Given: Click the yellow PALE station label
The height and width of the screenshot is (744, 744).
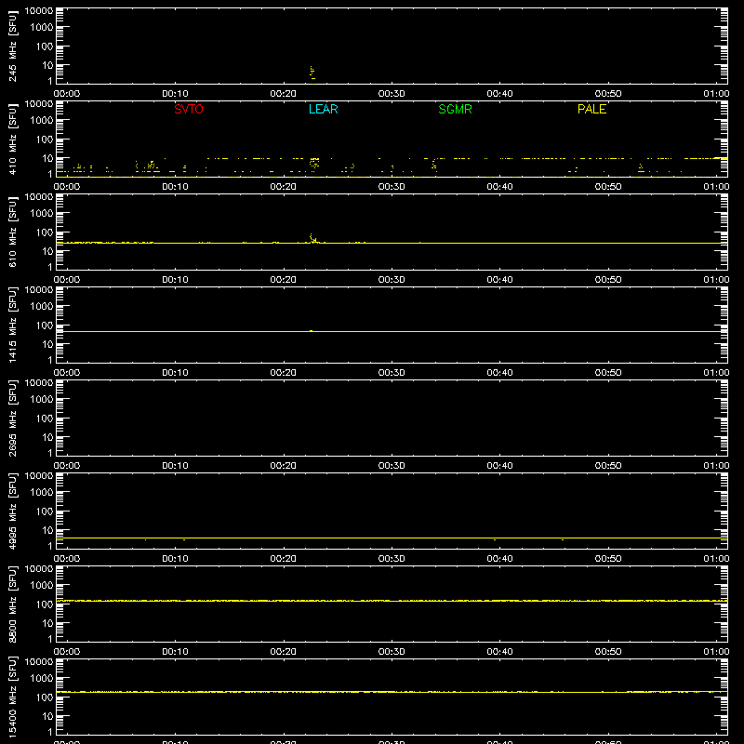Looking at the screenshot, I should (x=591, y=109).
